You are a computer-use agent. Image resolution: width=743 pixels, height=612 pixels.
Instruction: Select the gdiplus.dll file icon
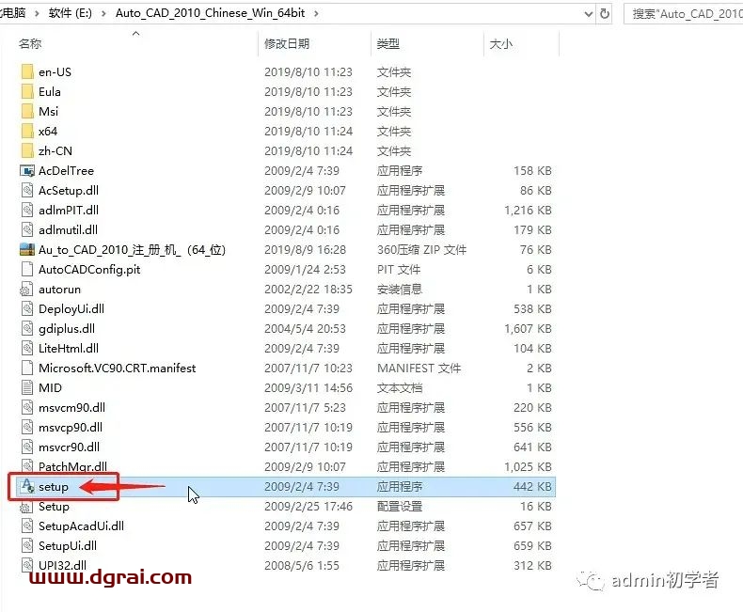[27, 329]
